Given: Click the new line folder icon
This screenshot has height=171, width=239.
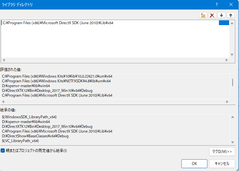Looking at the screenshot, I should [x=203, y=15].
